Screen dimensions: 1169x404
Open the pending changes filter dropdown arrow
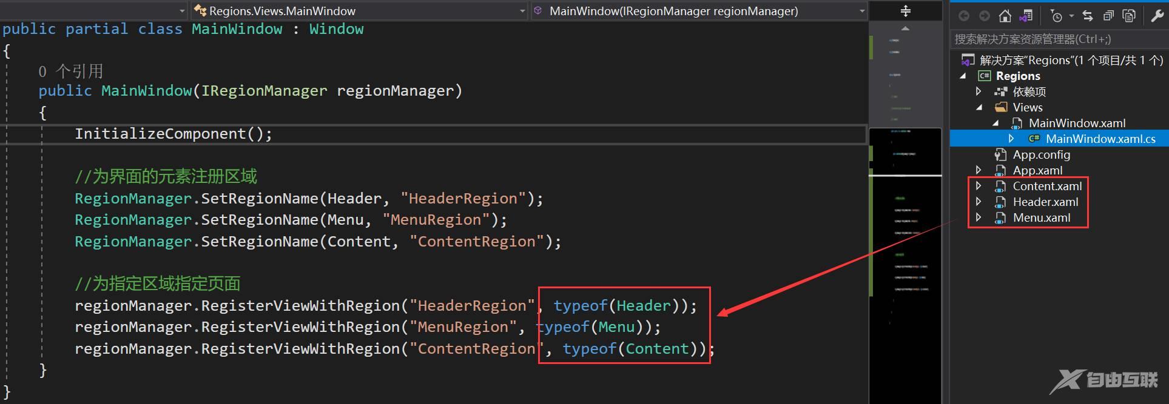coord(1071,16)
